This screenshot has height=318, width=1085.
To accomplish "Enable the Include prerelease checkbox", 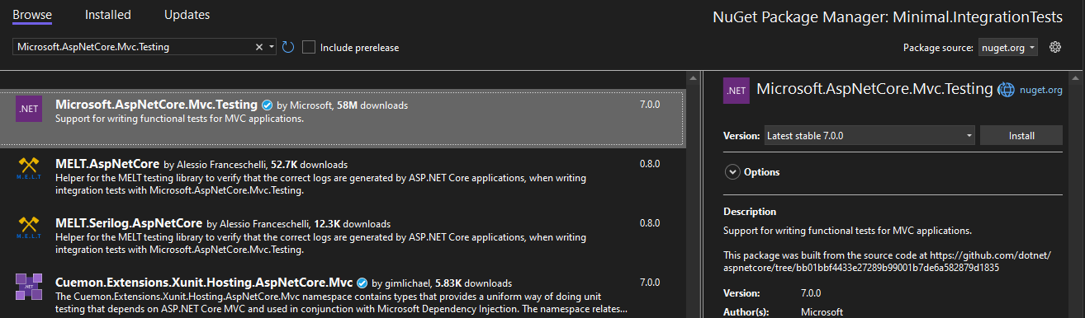I will [309, 47].
